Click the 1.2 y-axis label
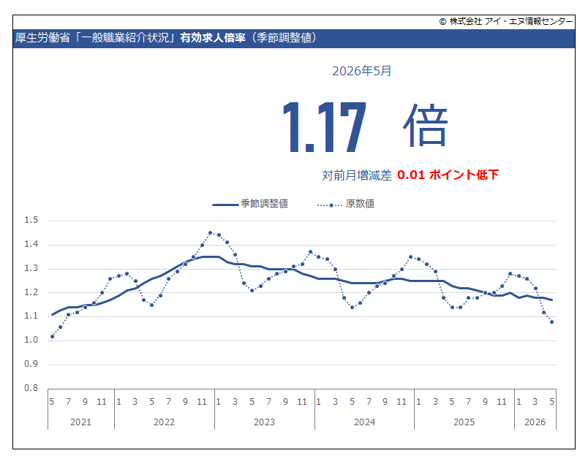Image resolution: width=588 pixels, height=464 pixels. (x=31, y=292)
